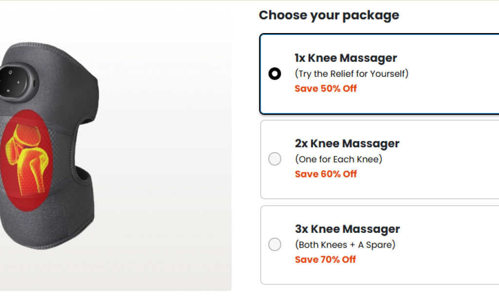Select the 1x Knee Massager radio button

click(275, 74)
